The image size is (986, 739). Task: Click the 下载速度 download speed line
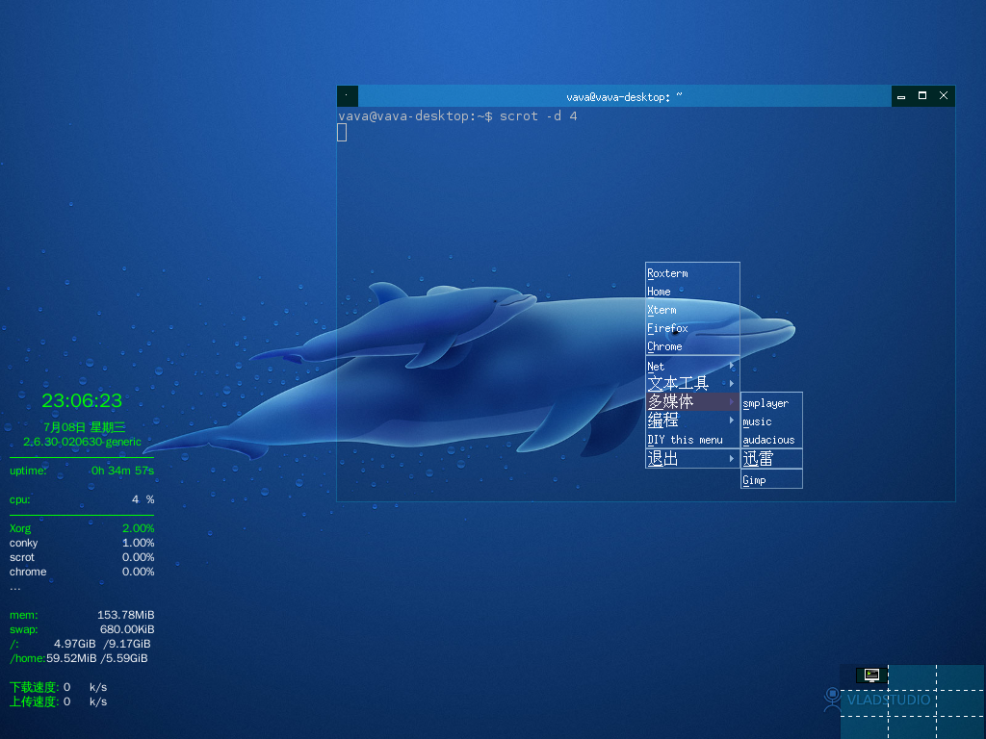pyautogui.click(x=59, y=687)
